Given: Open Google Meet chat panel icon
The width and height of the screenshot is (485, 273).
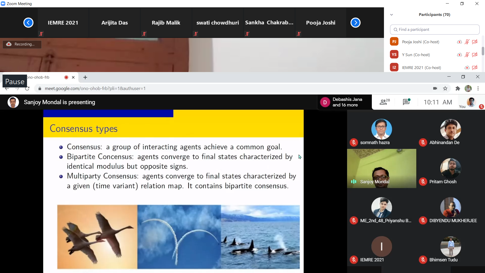Looking at the screenshot, I should 406,102.
